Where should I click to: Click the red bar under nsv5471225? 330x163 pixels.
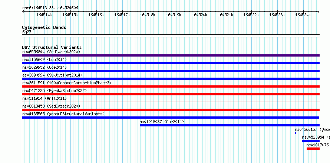pos(171,94)
